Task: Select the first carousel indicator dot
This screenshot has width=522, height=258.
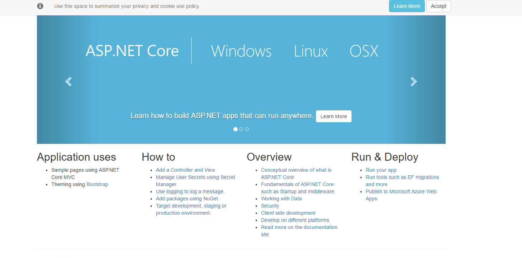Action: [236, 129]
